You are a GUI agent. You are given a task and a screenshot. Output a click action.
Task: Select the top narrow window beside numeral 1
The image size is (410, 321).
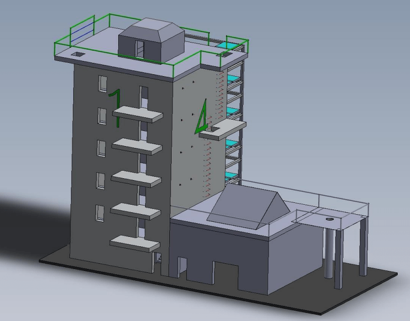[103, 84]
